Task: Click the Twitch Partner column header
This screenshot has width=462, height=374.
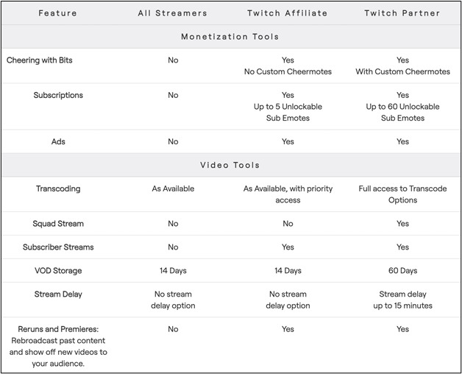Action: coord(402,13)
